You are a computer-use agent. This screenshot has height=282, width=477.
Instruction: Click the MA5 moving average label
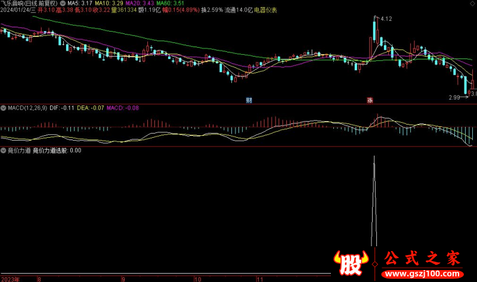tap(79, 3)
